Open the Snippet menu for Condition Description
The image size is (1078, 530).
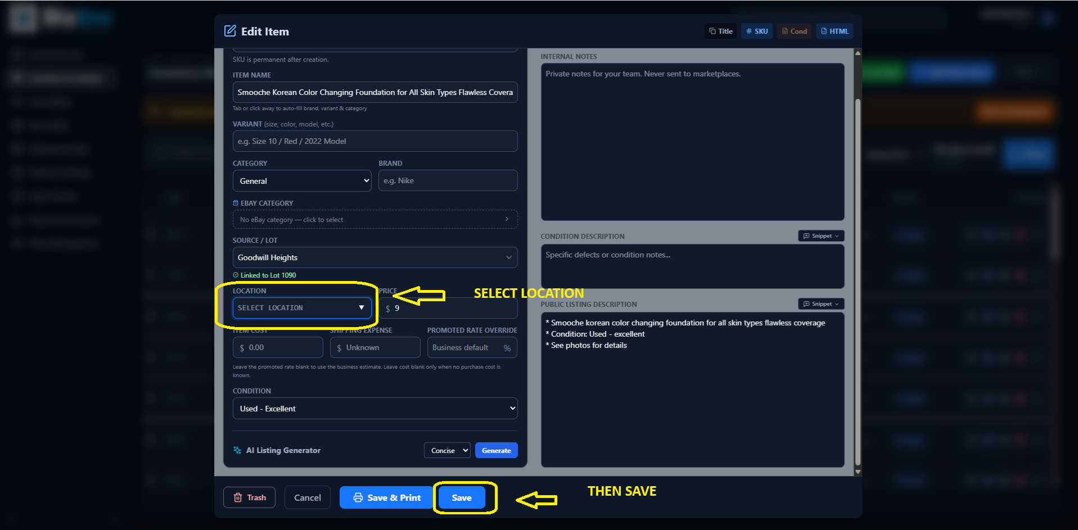point(821,236)
